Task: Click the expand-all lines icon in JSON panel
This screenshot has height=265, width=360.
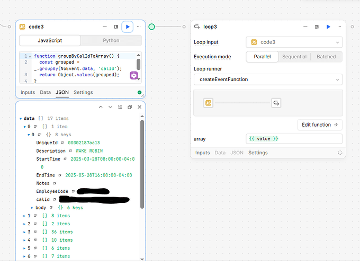Action: 120,107
